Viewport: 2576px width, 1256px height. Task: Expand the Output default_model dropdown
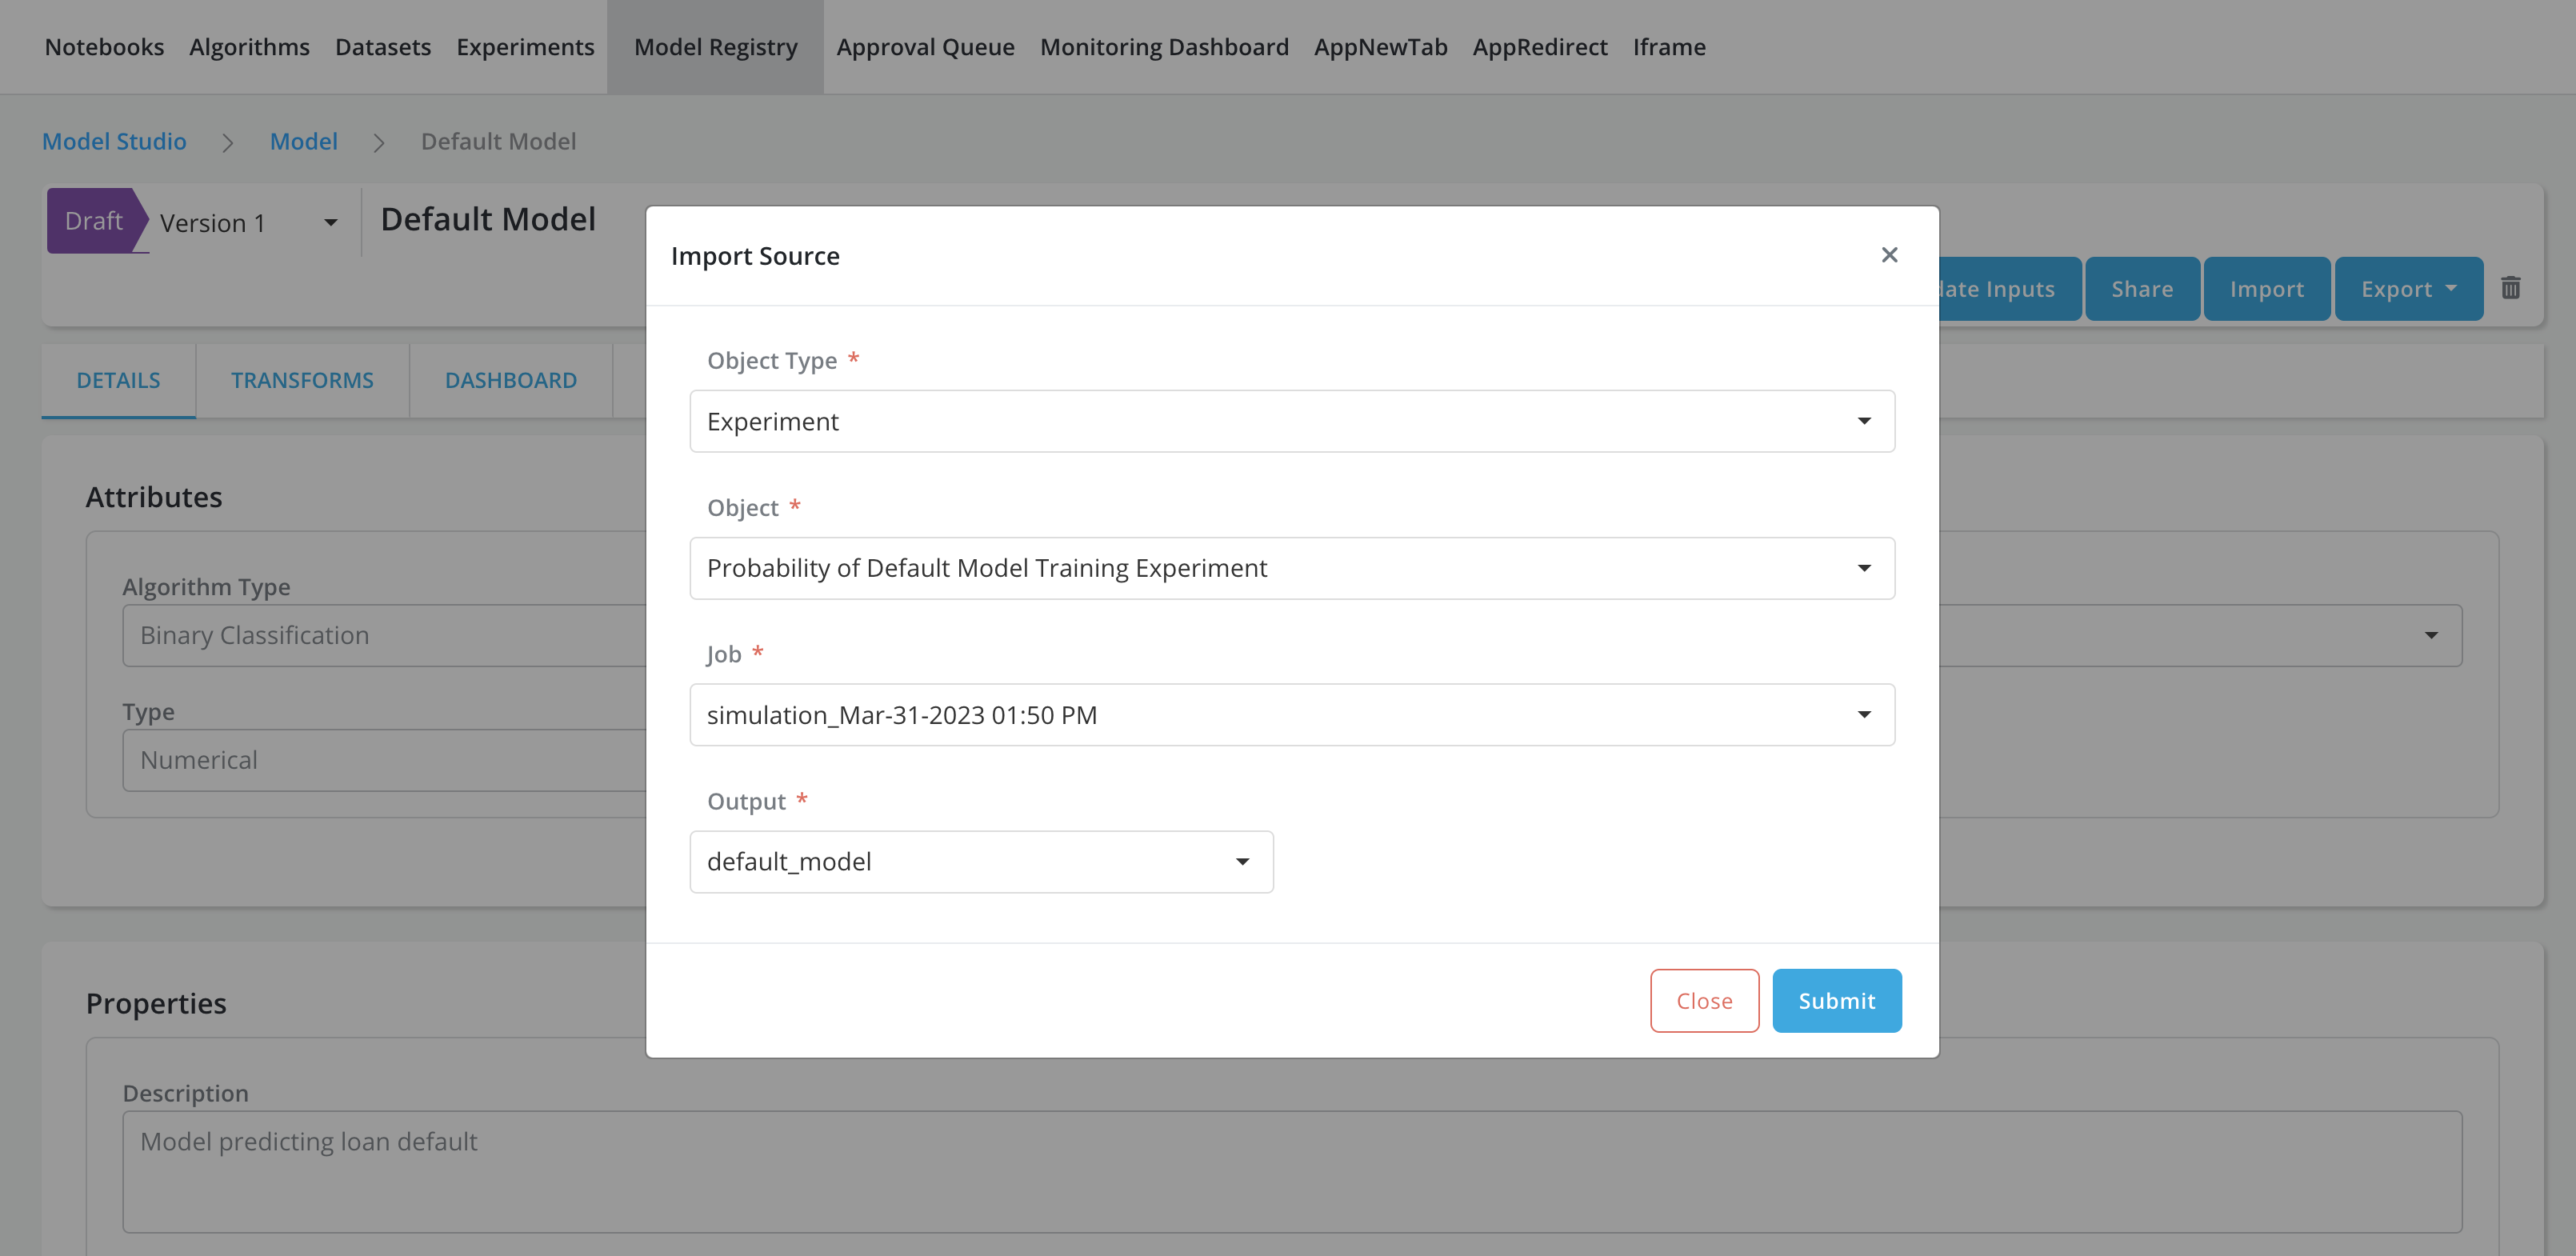pos(980,861)
